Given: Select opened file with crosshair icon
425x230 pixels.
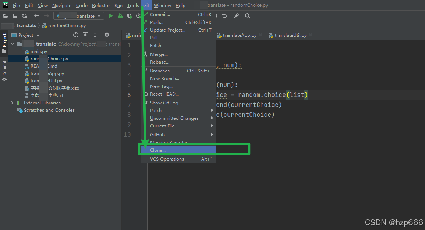Looking at the screenshot, I should point(76,35).
